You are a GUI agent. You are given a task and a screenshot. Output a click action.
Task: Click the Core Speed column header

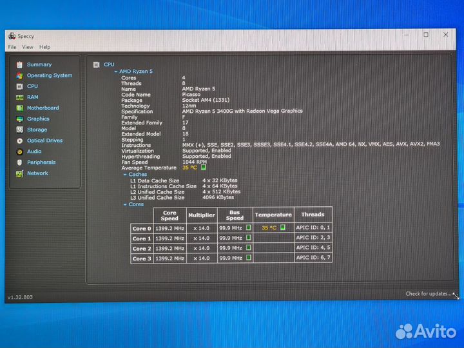pyautogui.click(x=169, y=215)
